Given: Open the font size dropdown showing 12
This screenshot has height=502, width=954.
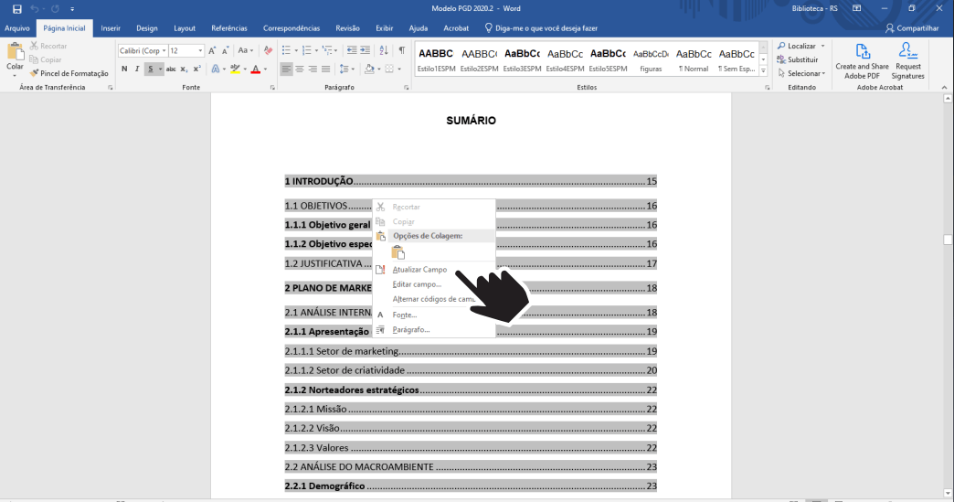Looking at the screenshot, I should [x=186, y=50].
